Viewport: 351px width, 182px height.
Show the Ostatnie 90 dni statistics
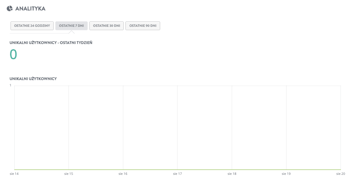(143, 26)
